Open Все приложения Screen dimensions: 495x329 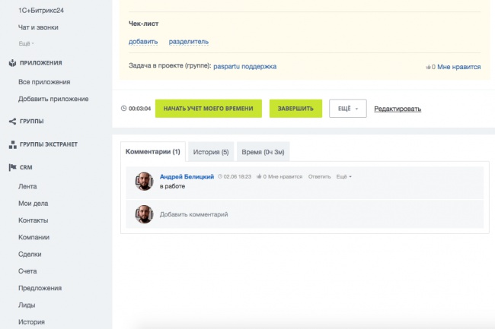click(x=44, y=82)
